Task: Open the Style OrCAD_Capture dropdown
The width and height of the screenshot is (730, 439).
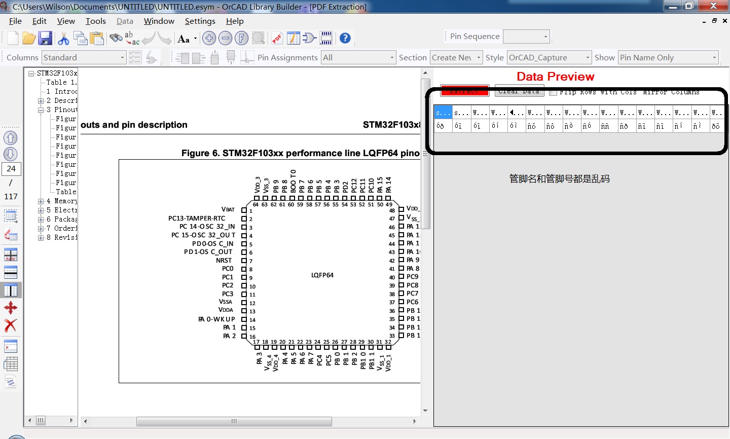Action: (x=549, y=57)
